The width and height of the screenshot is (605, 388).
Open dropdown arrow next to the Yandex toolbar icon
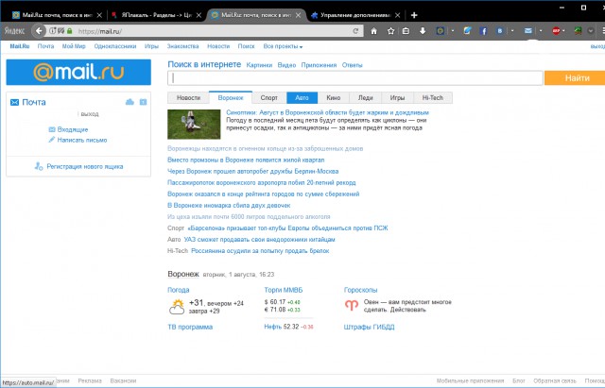tap(452, 31)
